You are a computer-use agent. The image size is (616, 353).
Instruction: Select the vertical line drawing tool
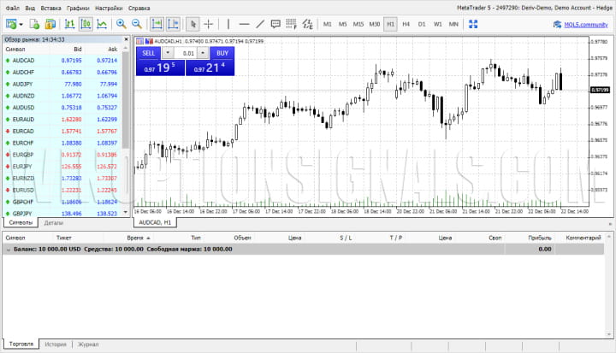point(228,24)
